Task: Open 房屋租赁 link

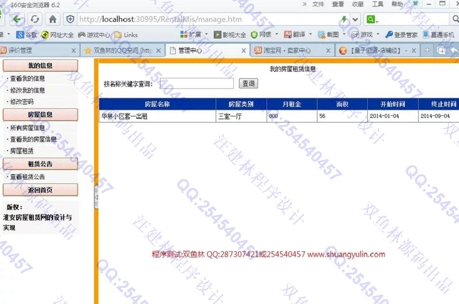Action: [22, 151]
